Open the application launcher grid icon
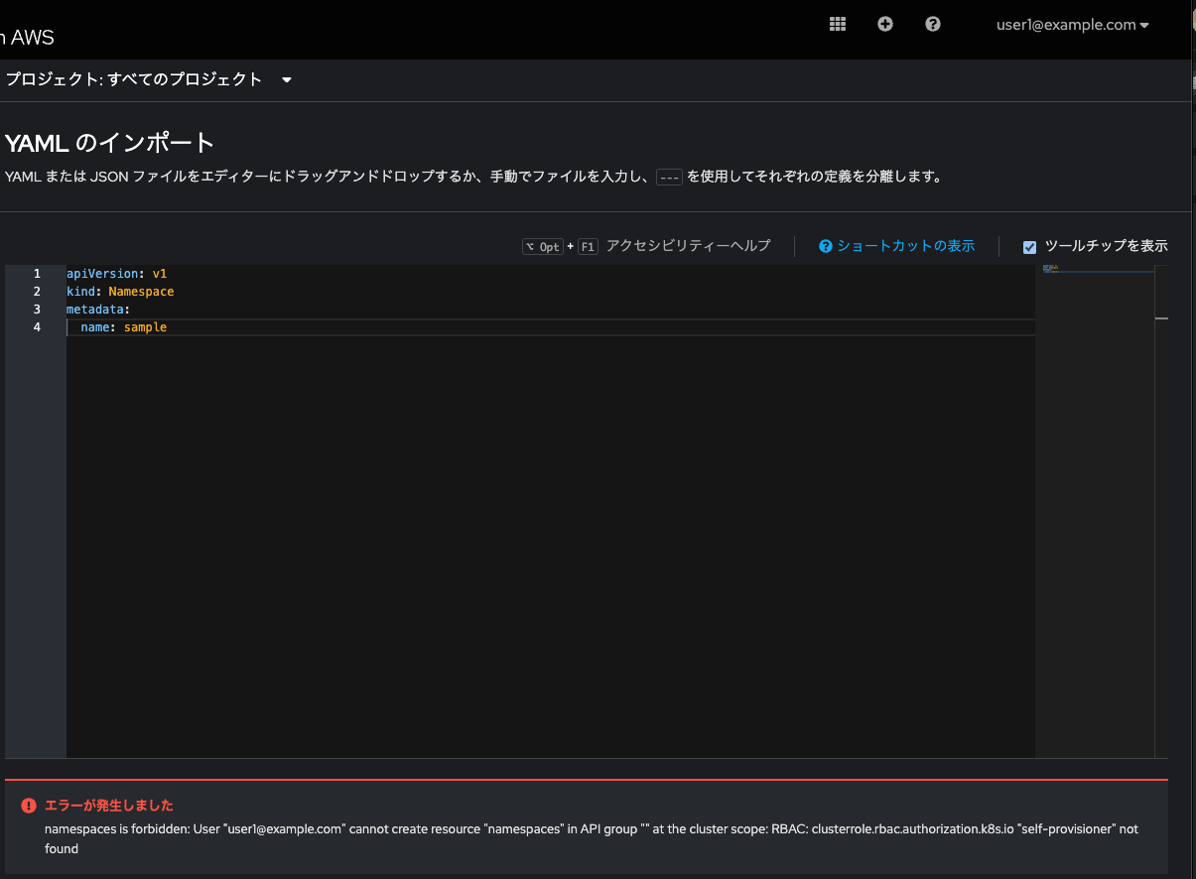This screenshot has height=879, width=1196. (837, 24)
